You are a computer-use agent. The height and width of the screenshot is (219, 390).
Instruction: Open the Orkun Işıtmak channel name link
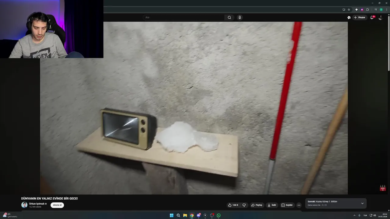click(x=37, y=204)
